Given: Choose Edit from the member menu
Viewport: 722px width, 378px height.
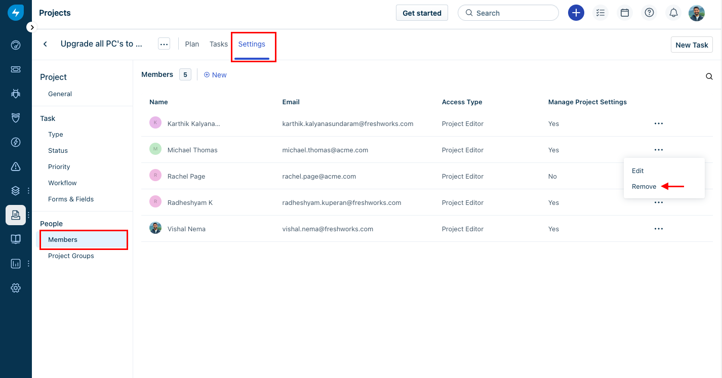Looking at the screenshot, I should point(637,171).
